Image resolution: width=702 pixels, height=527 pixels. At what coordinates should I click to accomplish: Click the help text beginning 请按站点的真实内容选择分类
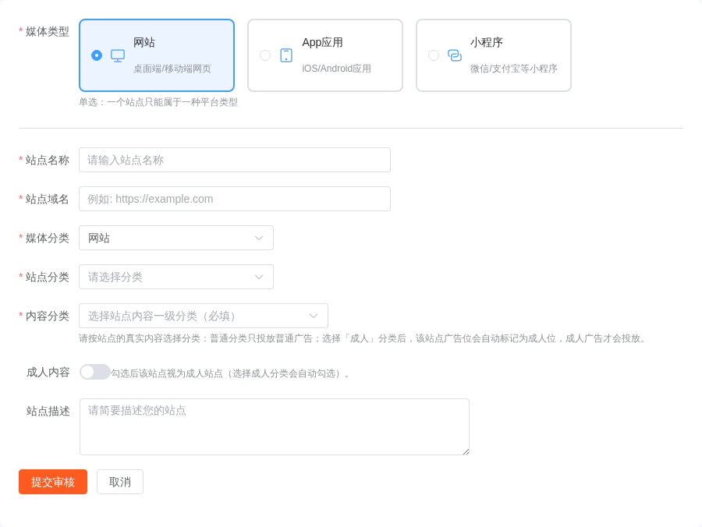363,338
